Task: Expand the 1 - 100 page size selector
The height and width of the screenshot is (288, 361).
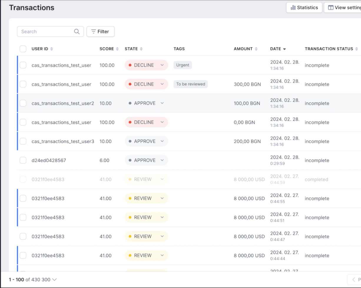Action: click(33, 279)
